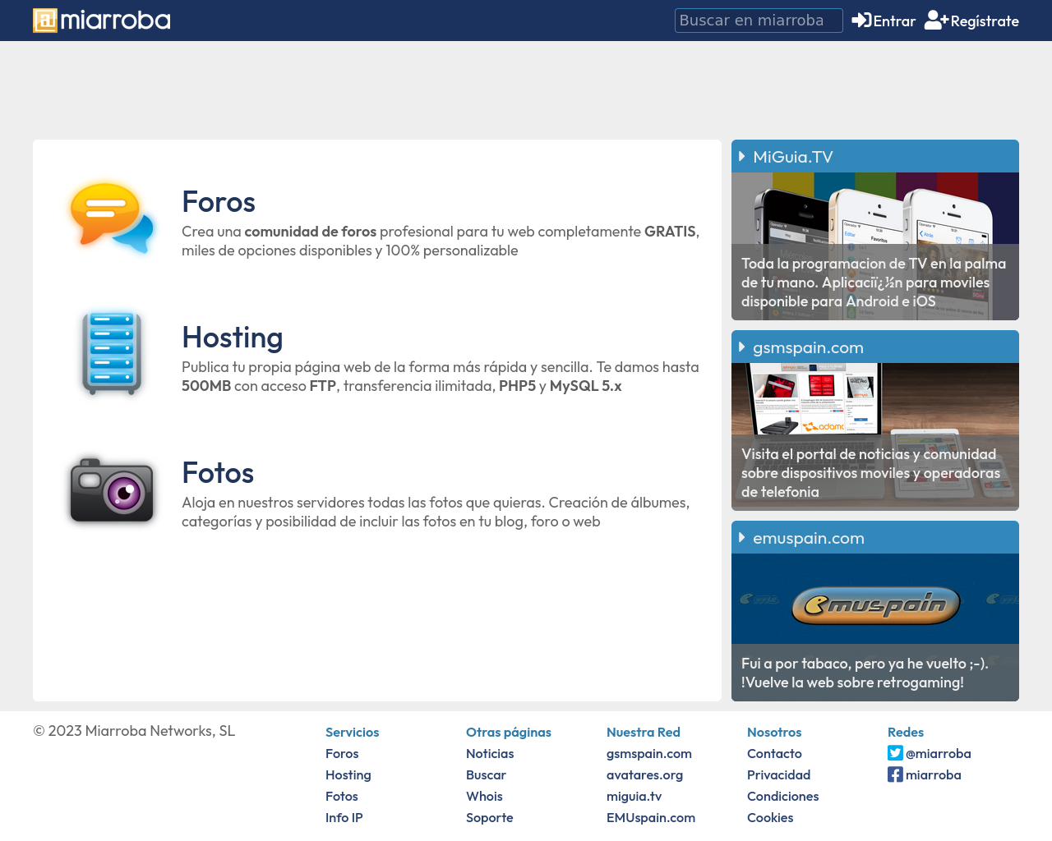Click the arrow beside emuspain.com header
1052x841 pixels.
(x=742, y=537)
